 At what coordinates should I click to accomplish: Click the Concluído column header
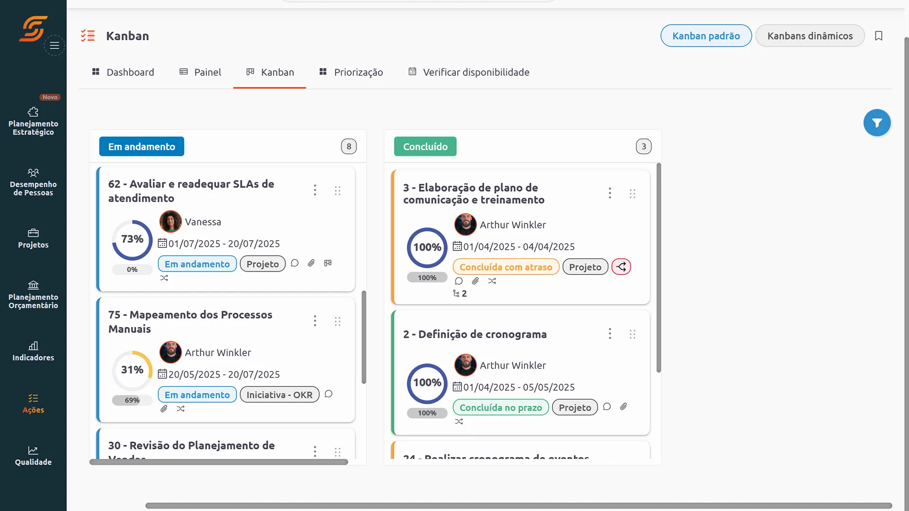tap(425, 147)
